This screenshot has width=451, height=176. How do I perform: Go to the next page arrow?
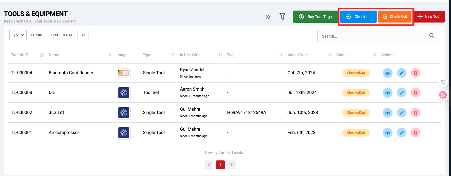click(231, 165)
